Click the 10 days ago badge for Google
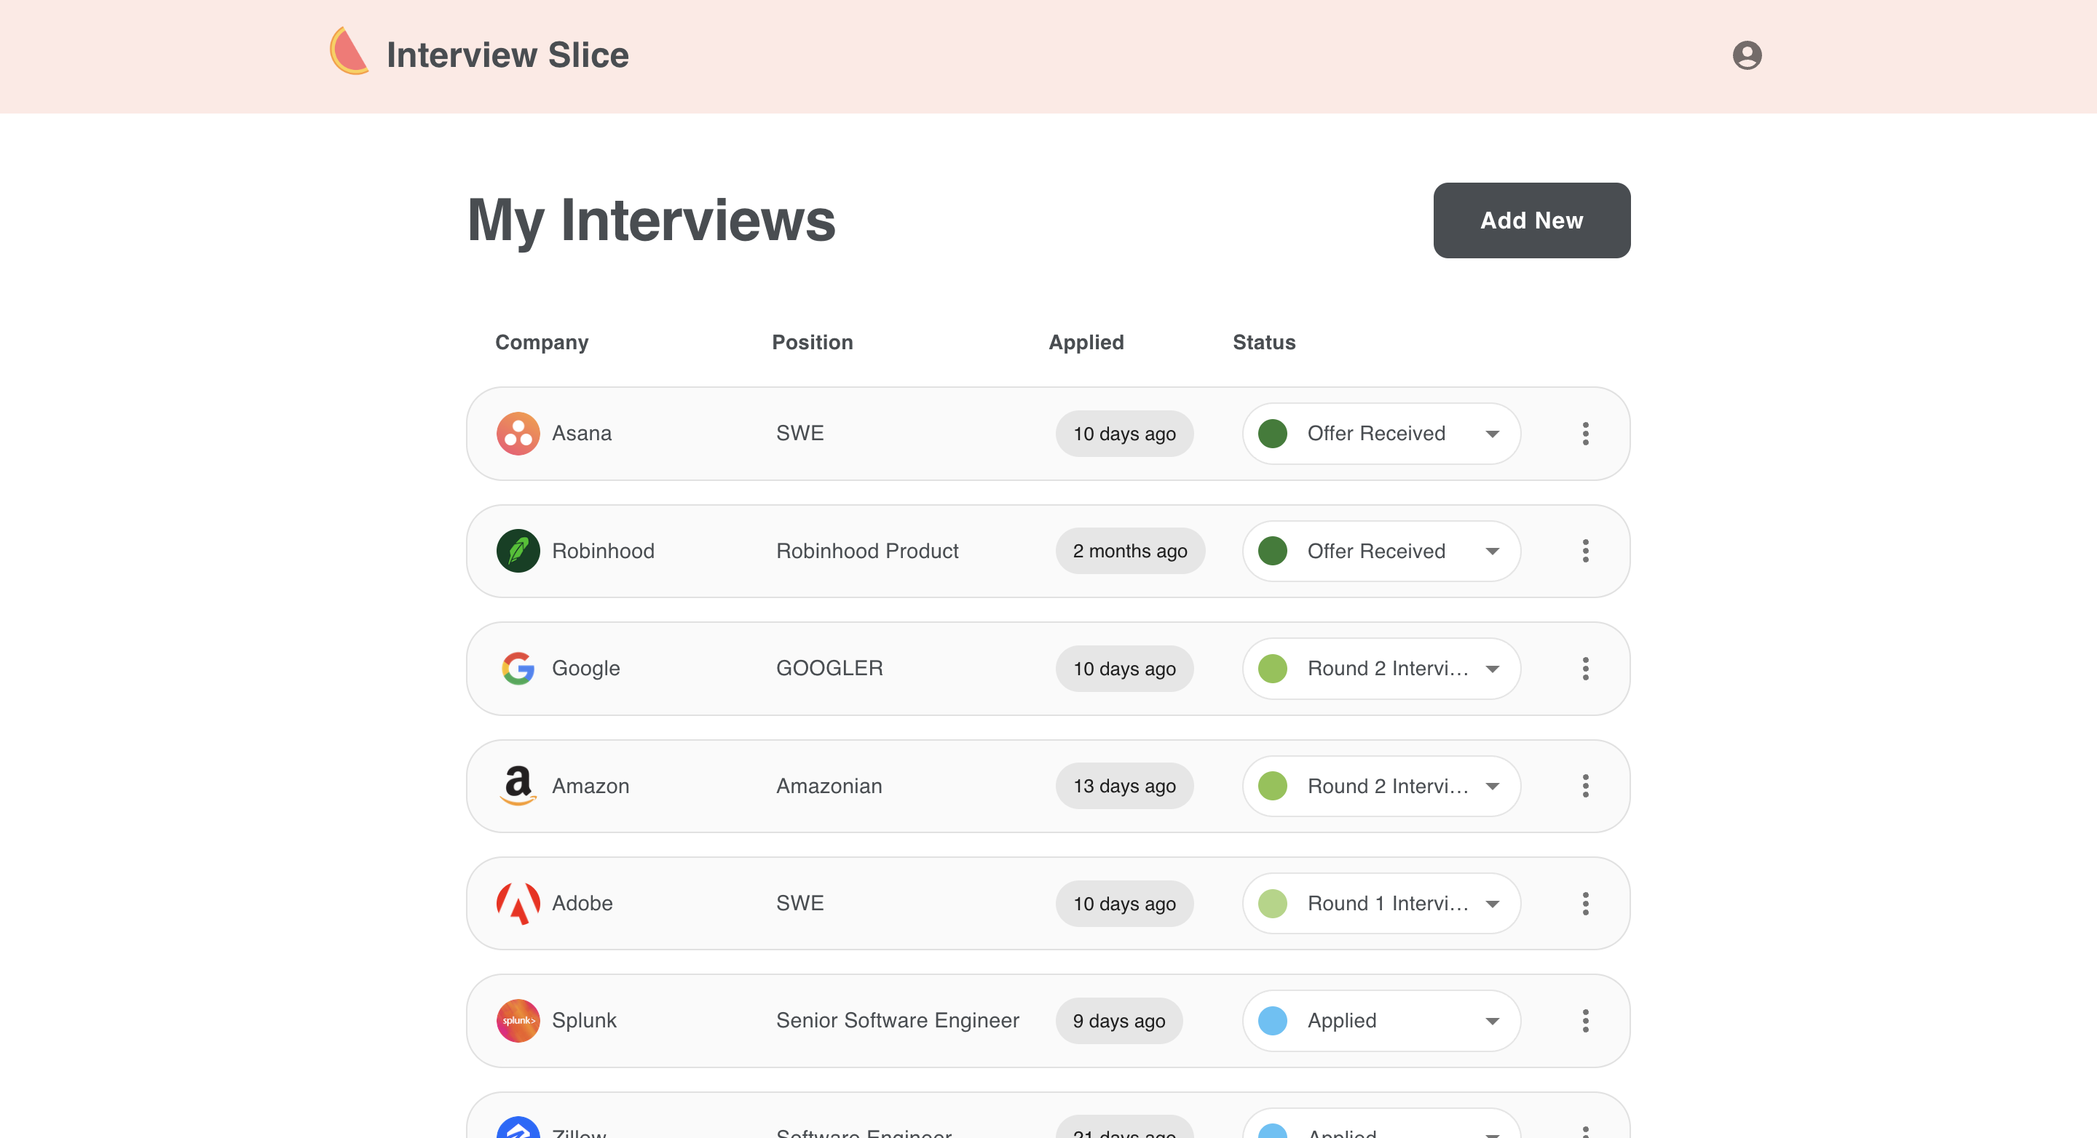The height and width of the screenshot is (1138, 2097). pos(1124,668)
